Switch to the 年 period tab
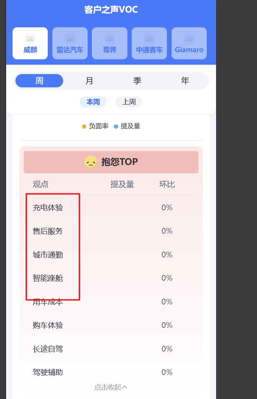 coord(185,81)
